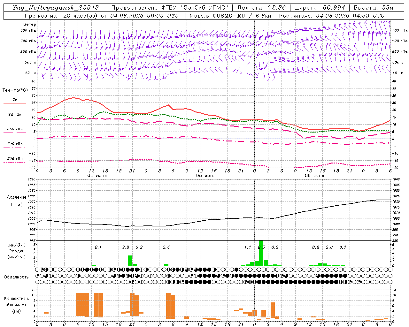Click the (км) unit of convective cloudiness
409x327 pixels.
click(x=17, y=311)
